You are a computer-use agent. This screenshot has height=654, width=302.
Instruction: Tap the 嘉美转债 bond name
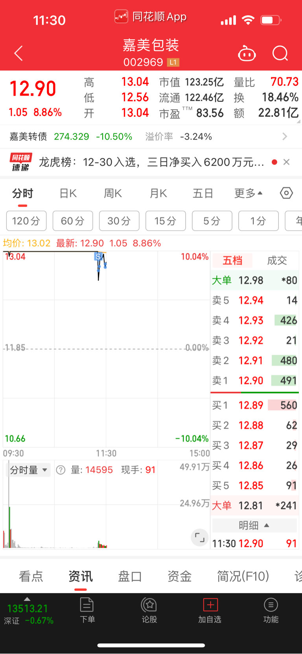click(x=28, y=136)
